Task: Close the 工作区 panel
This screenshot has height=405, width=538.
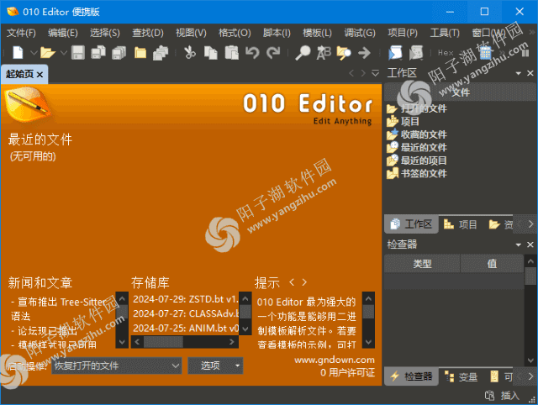Action: point(530,73)
